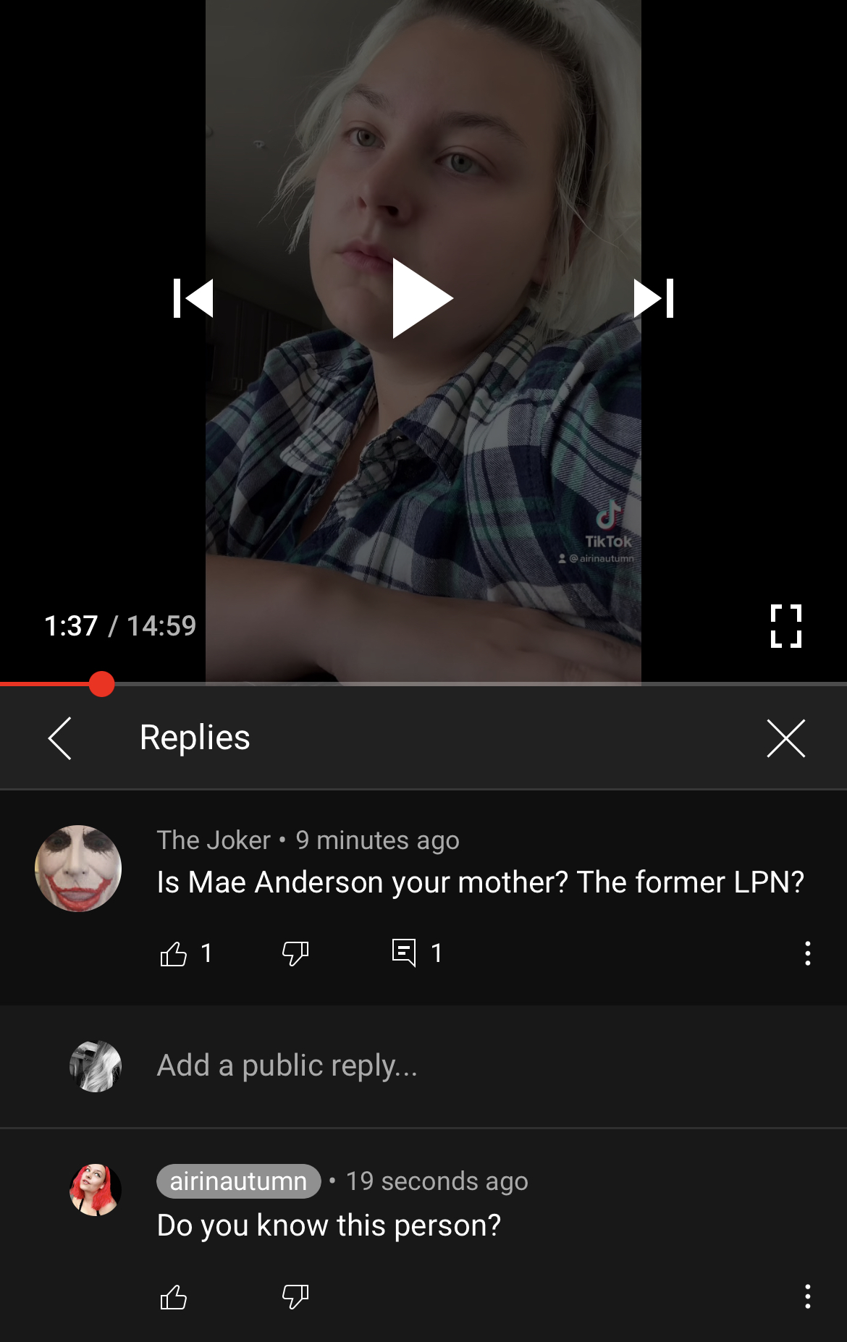Tap the video timestamp 1:37 / 14:59
This screenshot has width=847, height=1342.
click(x=120, y=626)
